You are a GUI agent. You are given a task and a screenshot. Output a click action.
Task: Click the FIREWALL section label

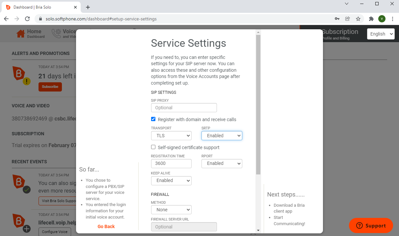[x=160, y=195]
